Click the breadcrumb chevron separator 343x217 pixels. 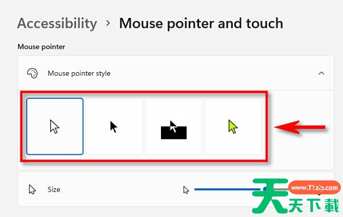click(x=108, y=23)
